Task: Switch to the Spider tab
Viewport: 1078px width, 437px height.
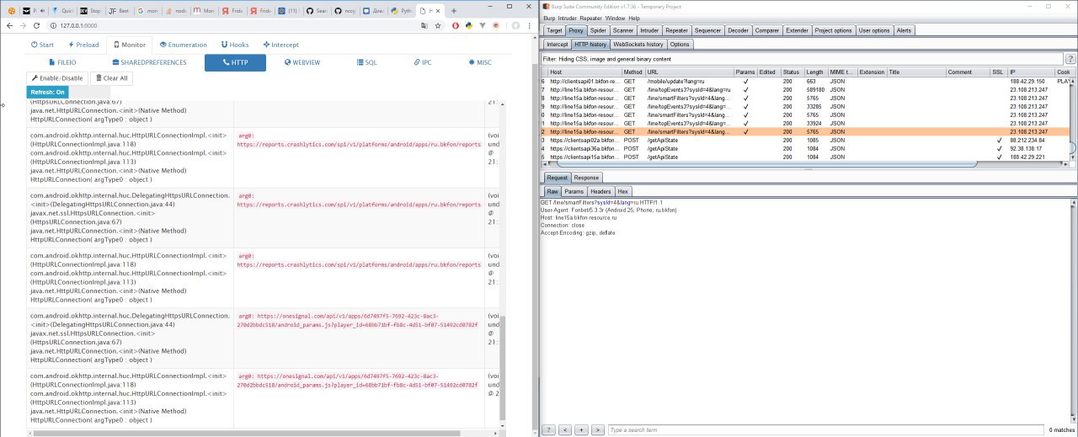Action: [598, 30]
